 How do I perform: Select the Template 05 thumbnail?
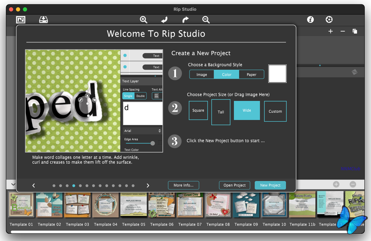pos(134,205)
